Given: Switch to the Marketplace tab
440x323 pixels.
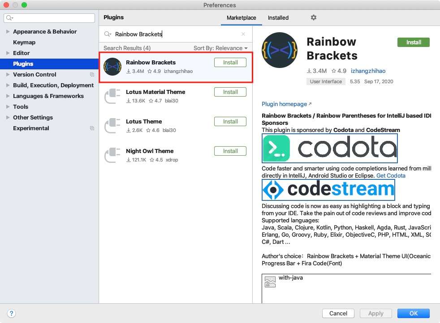Looking at the screenshot, I should (242, 17).
